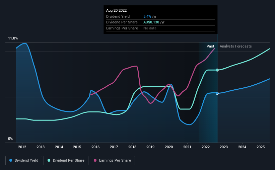This screenshot has height=170, width=275.
Task: Click the 2016 x-axis year label
Action: [x=95, y=147]
